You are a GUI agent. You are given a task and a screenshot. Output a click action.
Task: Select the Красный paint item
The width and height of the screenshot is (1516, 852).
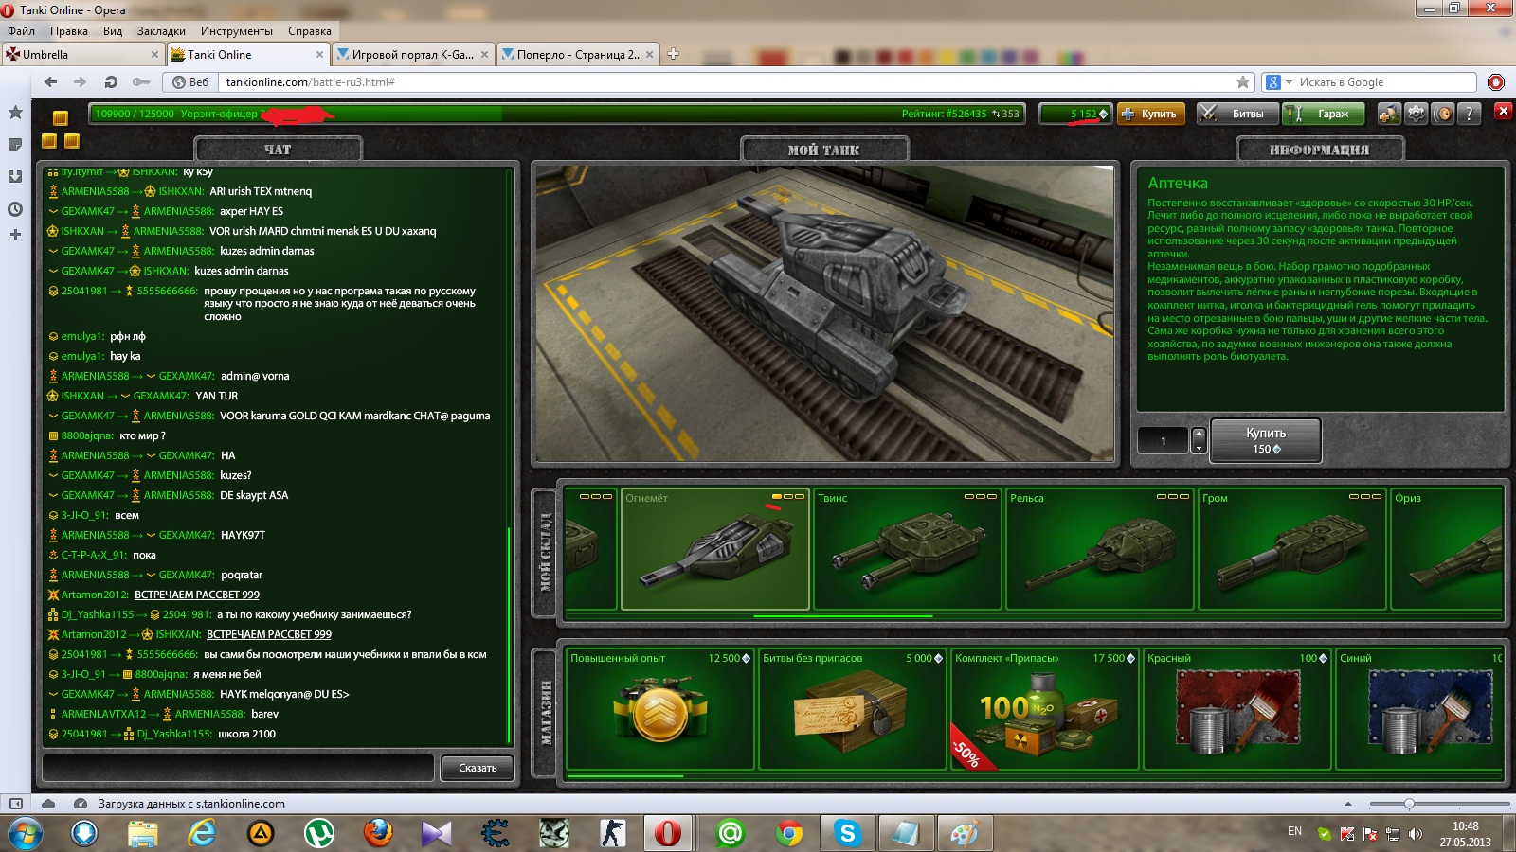click(x=1237, y=709)
